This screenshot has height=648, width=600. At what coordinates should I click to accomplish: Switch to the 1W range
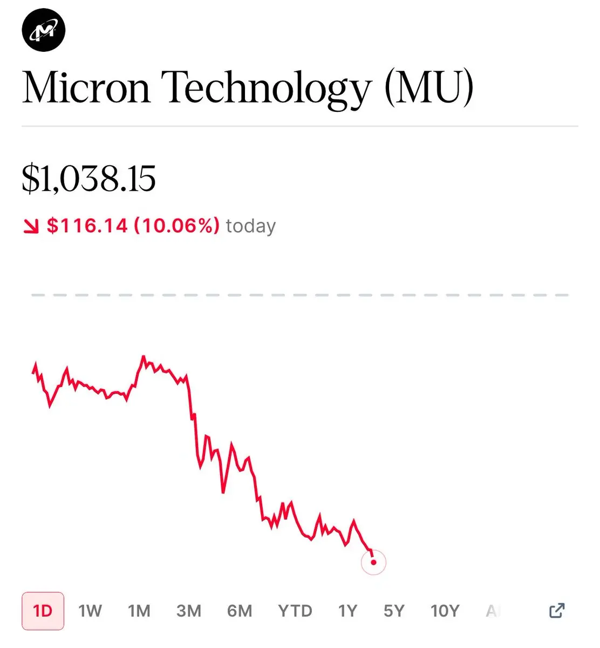click(90, 611)
